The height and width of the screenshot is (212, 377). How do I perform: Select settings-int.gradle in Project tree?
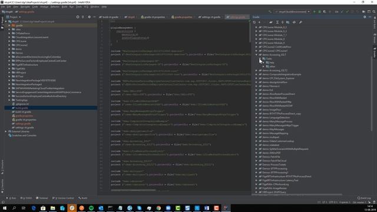point(24,128)
